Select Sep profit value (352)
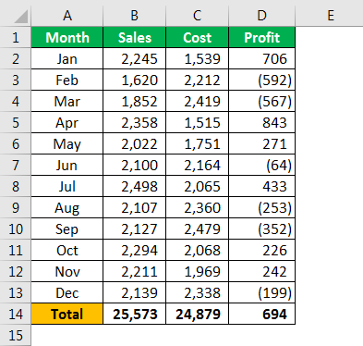 pyautogui.click(x=262, y=229)
